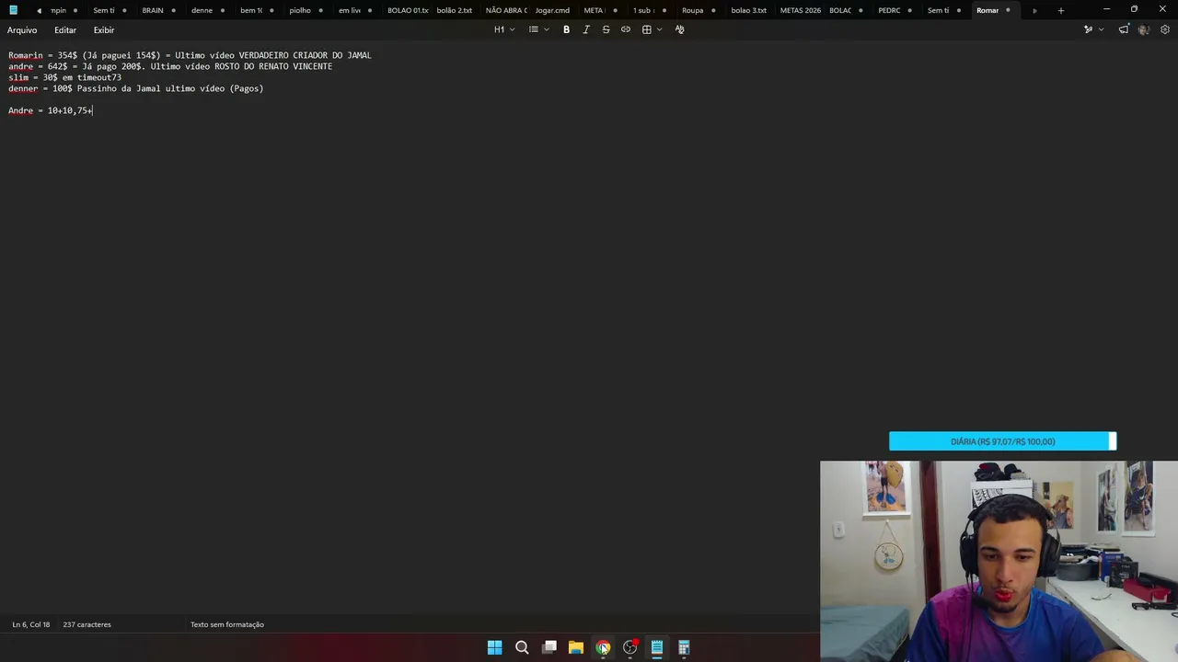Switch to the BRAIN tab

click(153, 10)
